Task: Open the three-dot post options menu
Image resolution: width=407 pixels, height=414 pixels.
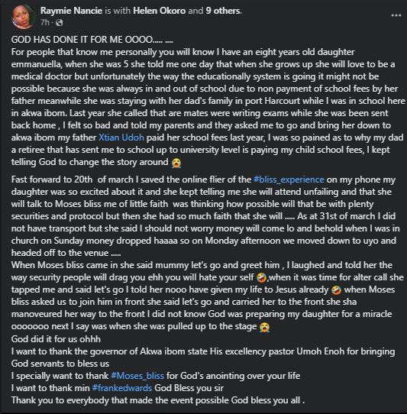Action: click(396, 15)
